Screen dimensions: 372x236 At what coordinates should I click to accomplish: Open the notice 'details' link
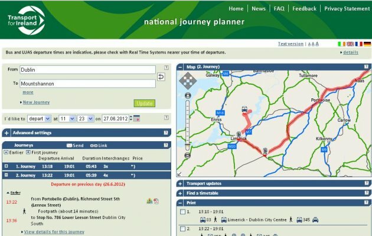351,52
